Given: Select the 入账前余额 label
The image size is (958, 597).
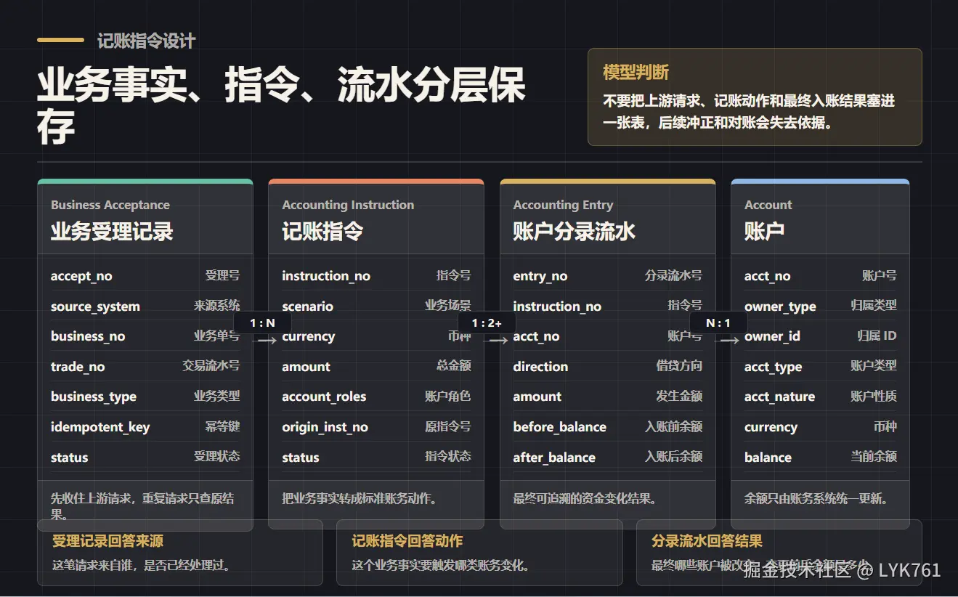Looking at the screenshot, I should pos(674,427).
